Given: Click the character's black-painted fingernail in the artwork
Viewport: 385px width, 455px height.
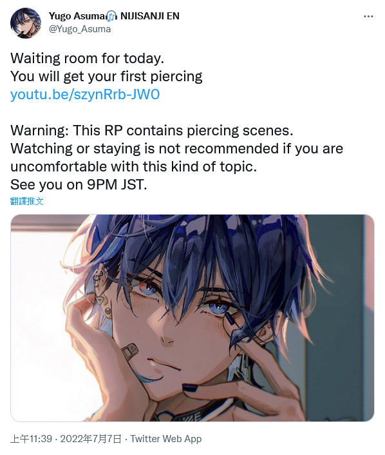Looking at the screenshot, I should point(190,388).
